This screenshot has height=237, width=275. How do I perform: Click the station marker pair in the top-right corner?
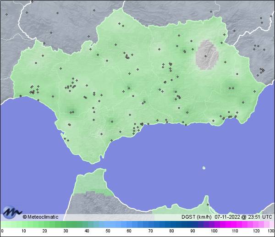pyautogui.click(x=261, y=20)
